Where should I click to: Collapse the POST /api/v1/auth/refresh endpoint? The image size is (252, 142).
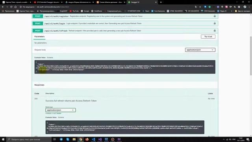pos(125,31)
